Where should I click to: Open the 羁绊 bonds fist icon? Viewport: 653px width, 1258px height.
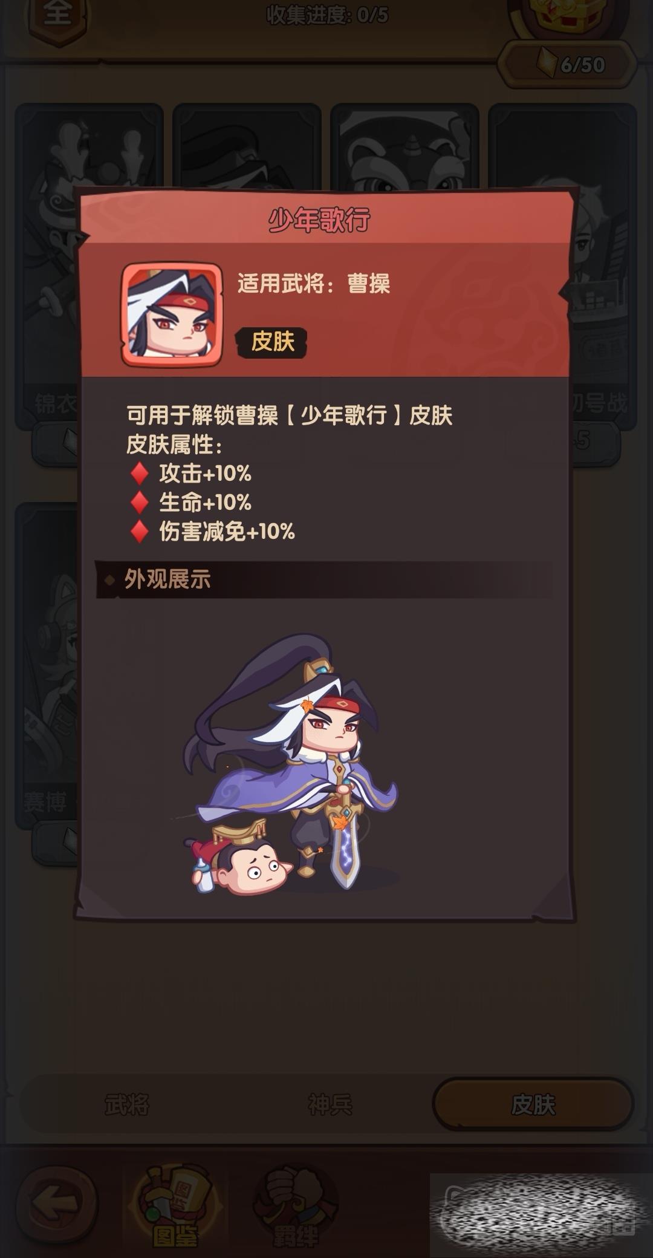point(295,1205)
